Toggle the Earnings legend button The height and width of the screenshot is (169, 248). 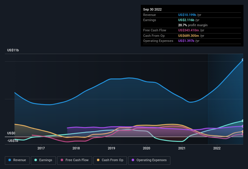pos(43,160)
